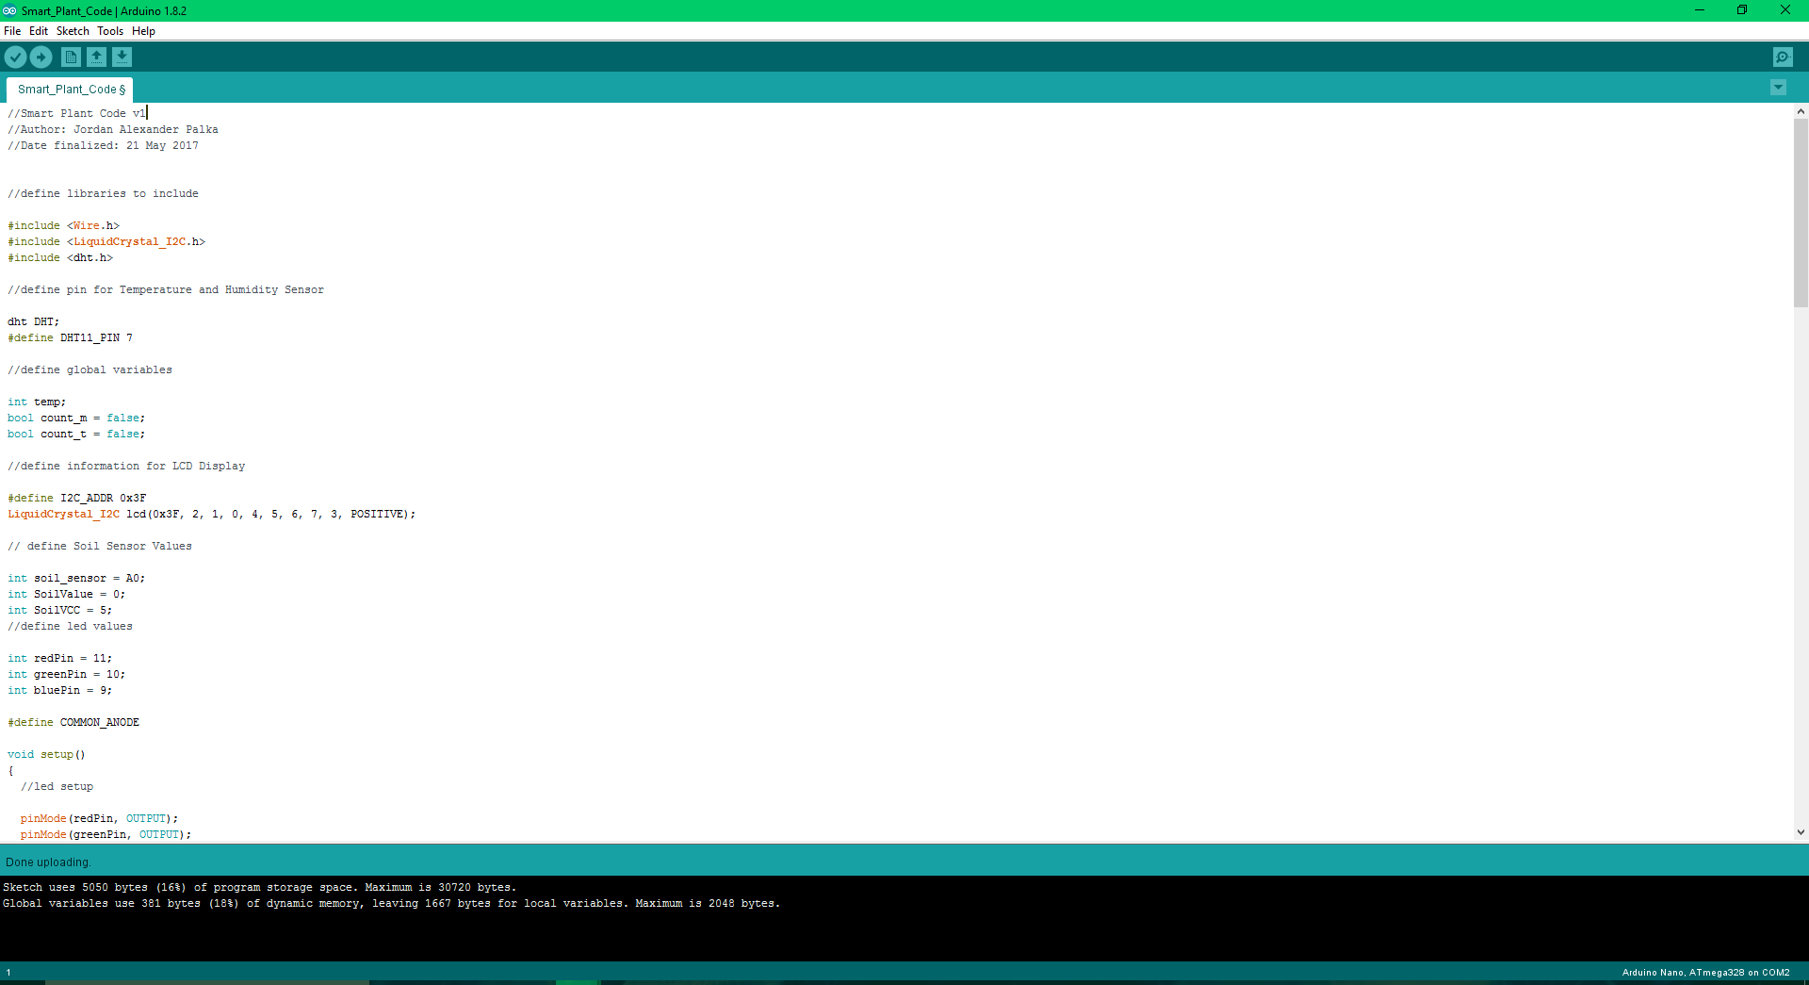Click the '//Author: Jordan Alexander Palka' line
The image size is (1809, 985).
click(x=113, y=129)
